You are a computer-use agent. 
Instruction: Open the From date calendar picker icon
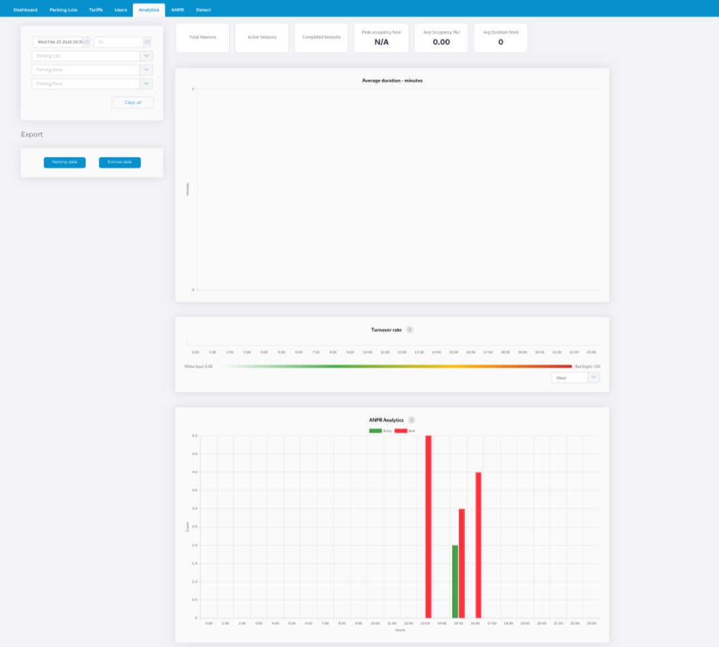point(86,42)
